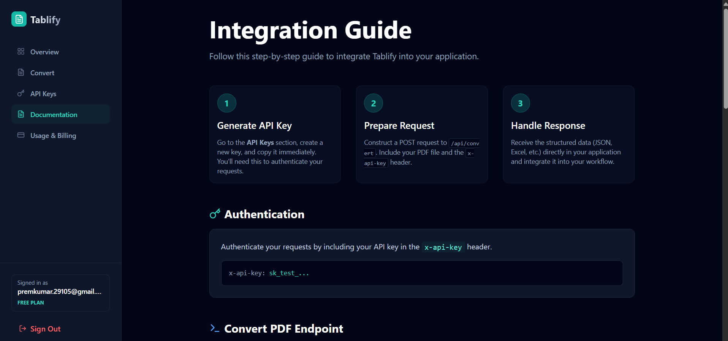Image resolution: width=728 pixels, height=341 pixels.
Task: Click the x-api-key sk_test code block
Action: (422, 273)
